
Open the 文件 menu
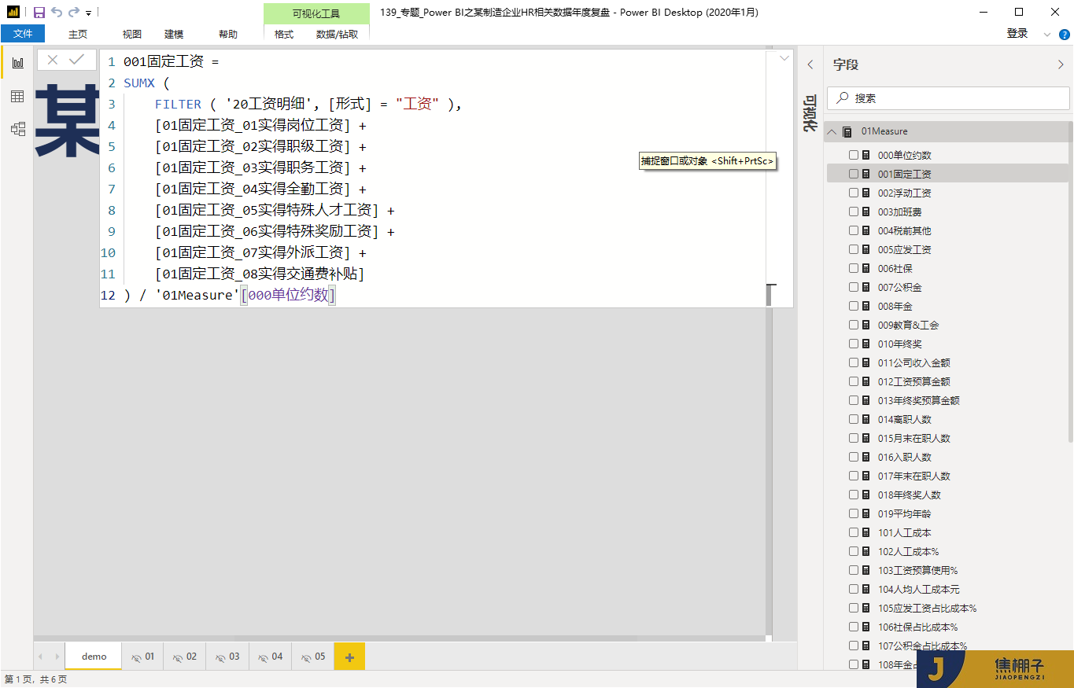[x=23, y=34]
